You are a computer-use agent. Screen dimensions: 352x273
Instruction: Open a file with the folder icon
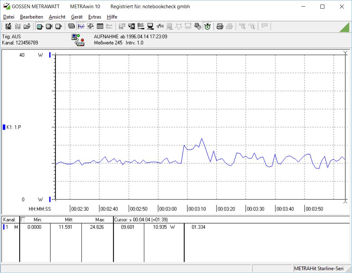tap(27, 27)
